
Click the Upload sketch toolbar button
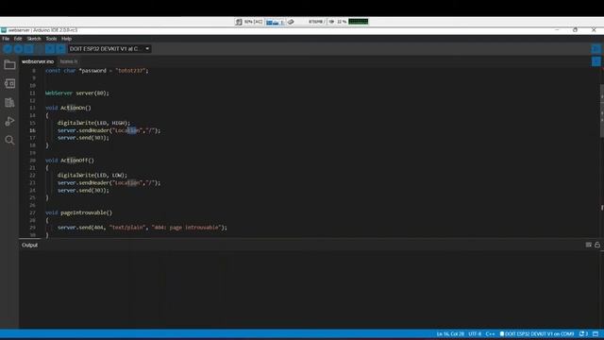[18, 49]
